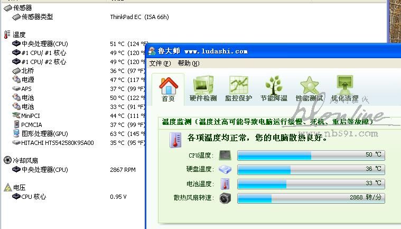401x229 pixels.
Task: Click the fan row 中央处理器(CPU) icon
Action: (16, 169)
